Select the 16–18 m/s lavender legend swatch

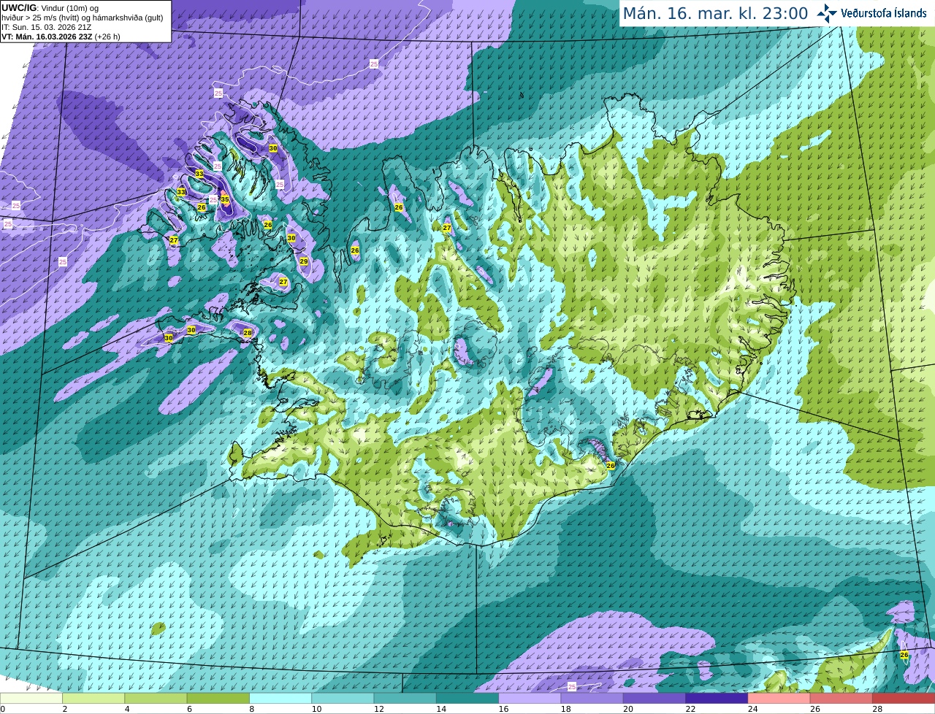click(x=530, y=699)
